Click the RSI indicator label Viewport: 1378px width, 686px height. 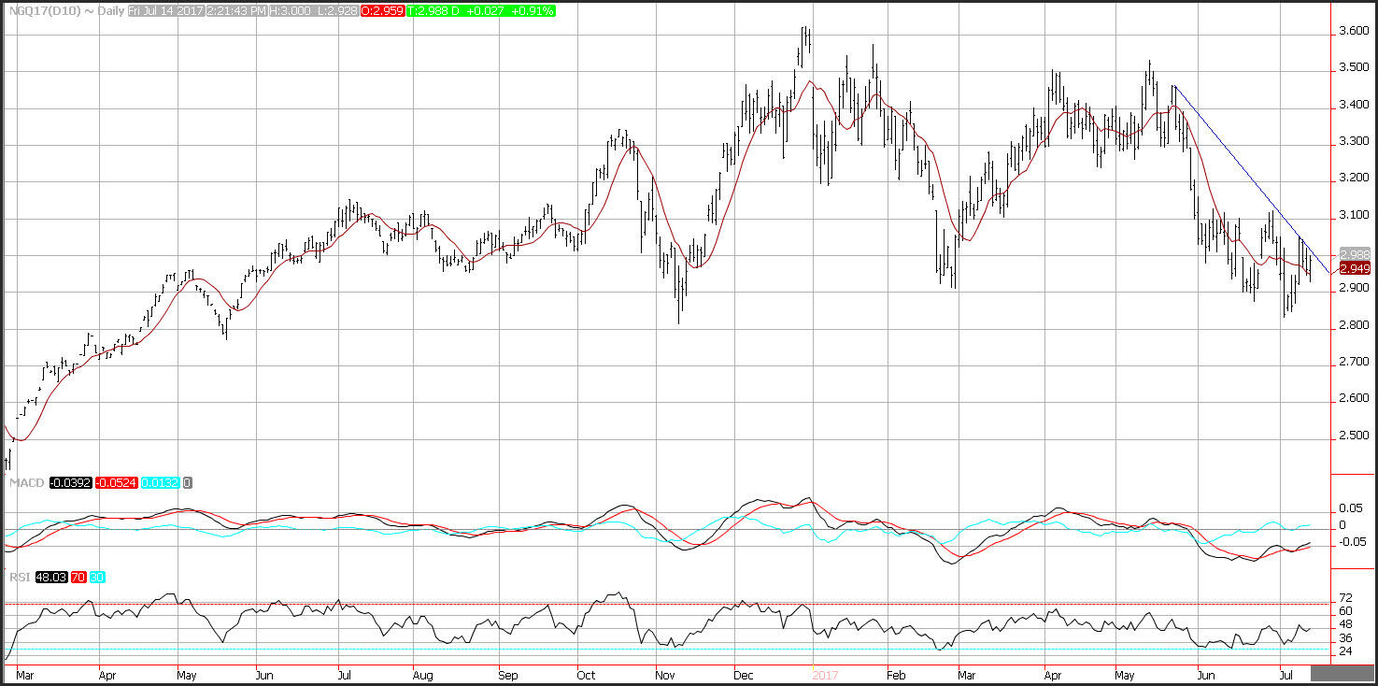pyautogui.click(x=19, y=578)
